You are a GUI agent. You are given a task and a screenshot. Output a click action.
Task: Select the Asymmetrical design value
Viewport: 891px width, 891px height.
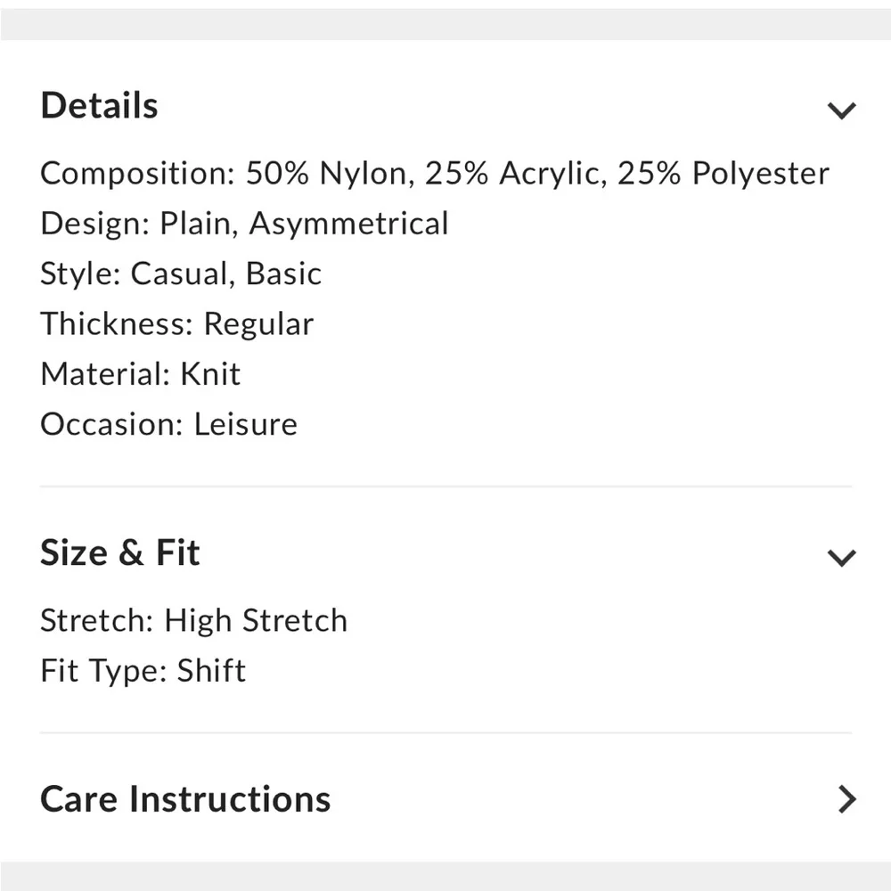click(x=348, y=223)
